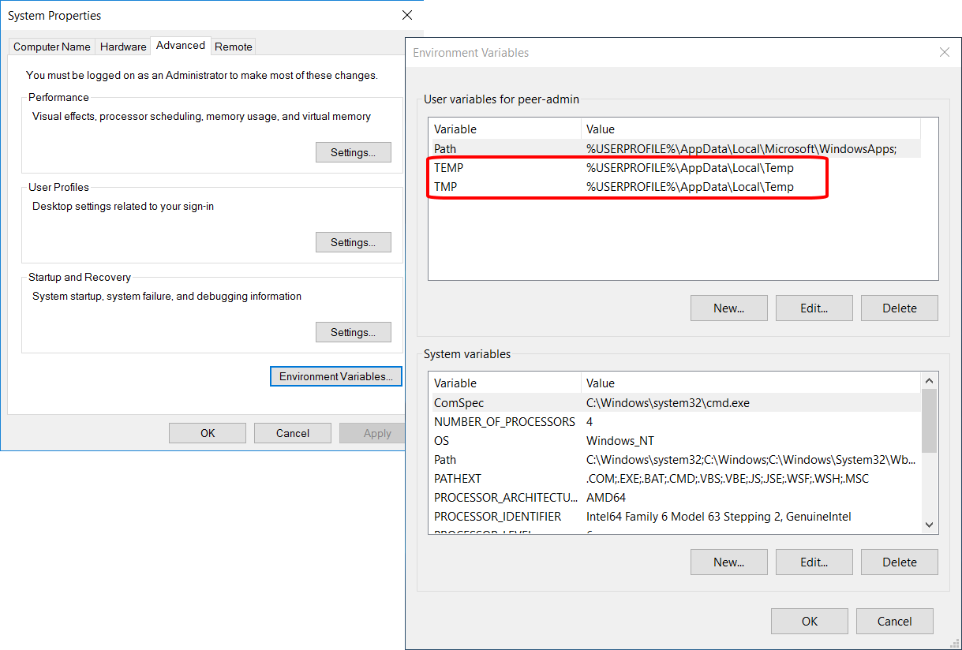
Task: Edit the selected user variable
Action: [x=814, y=308]
